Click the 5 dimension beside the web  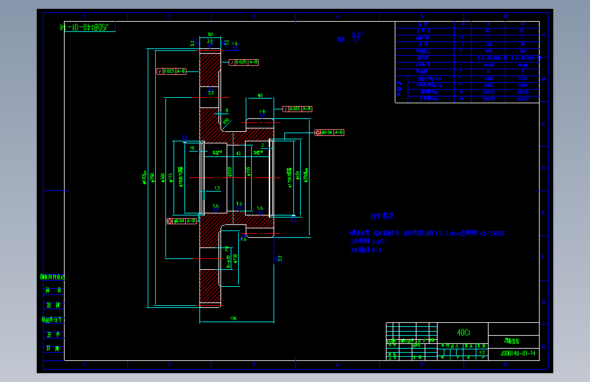tap(227, 111)
